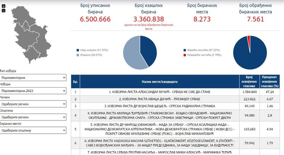Click the Бр. column header
The width and height of the screenshot is (284, 155).
coord(75,81)
